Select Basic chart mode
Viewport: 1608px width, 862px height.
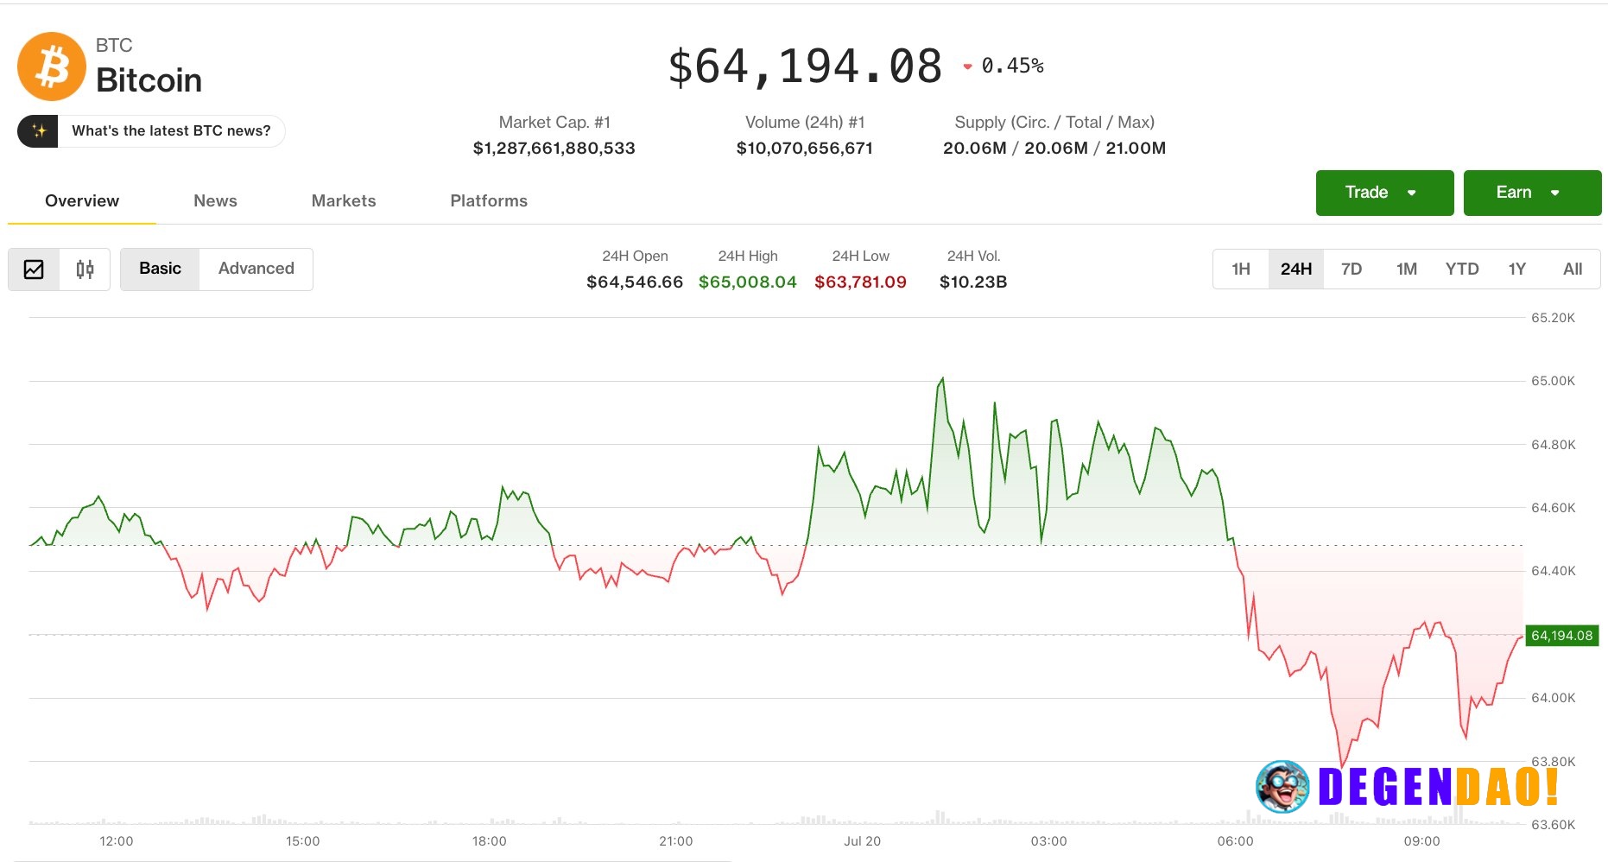pyautogui.click(x=160, y=269)
